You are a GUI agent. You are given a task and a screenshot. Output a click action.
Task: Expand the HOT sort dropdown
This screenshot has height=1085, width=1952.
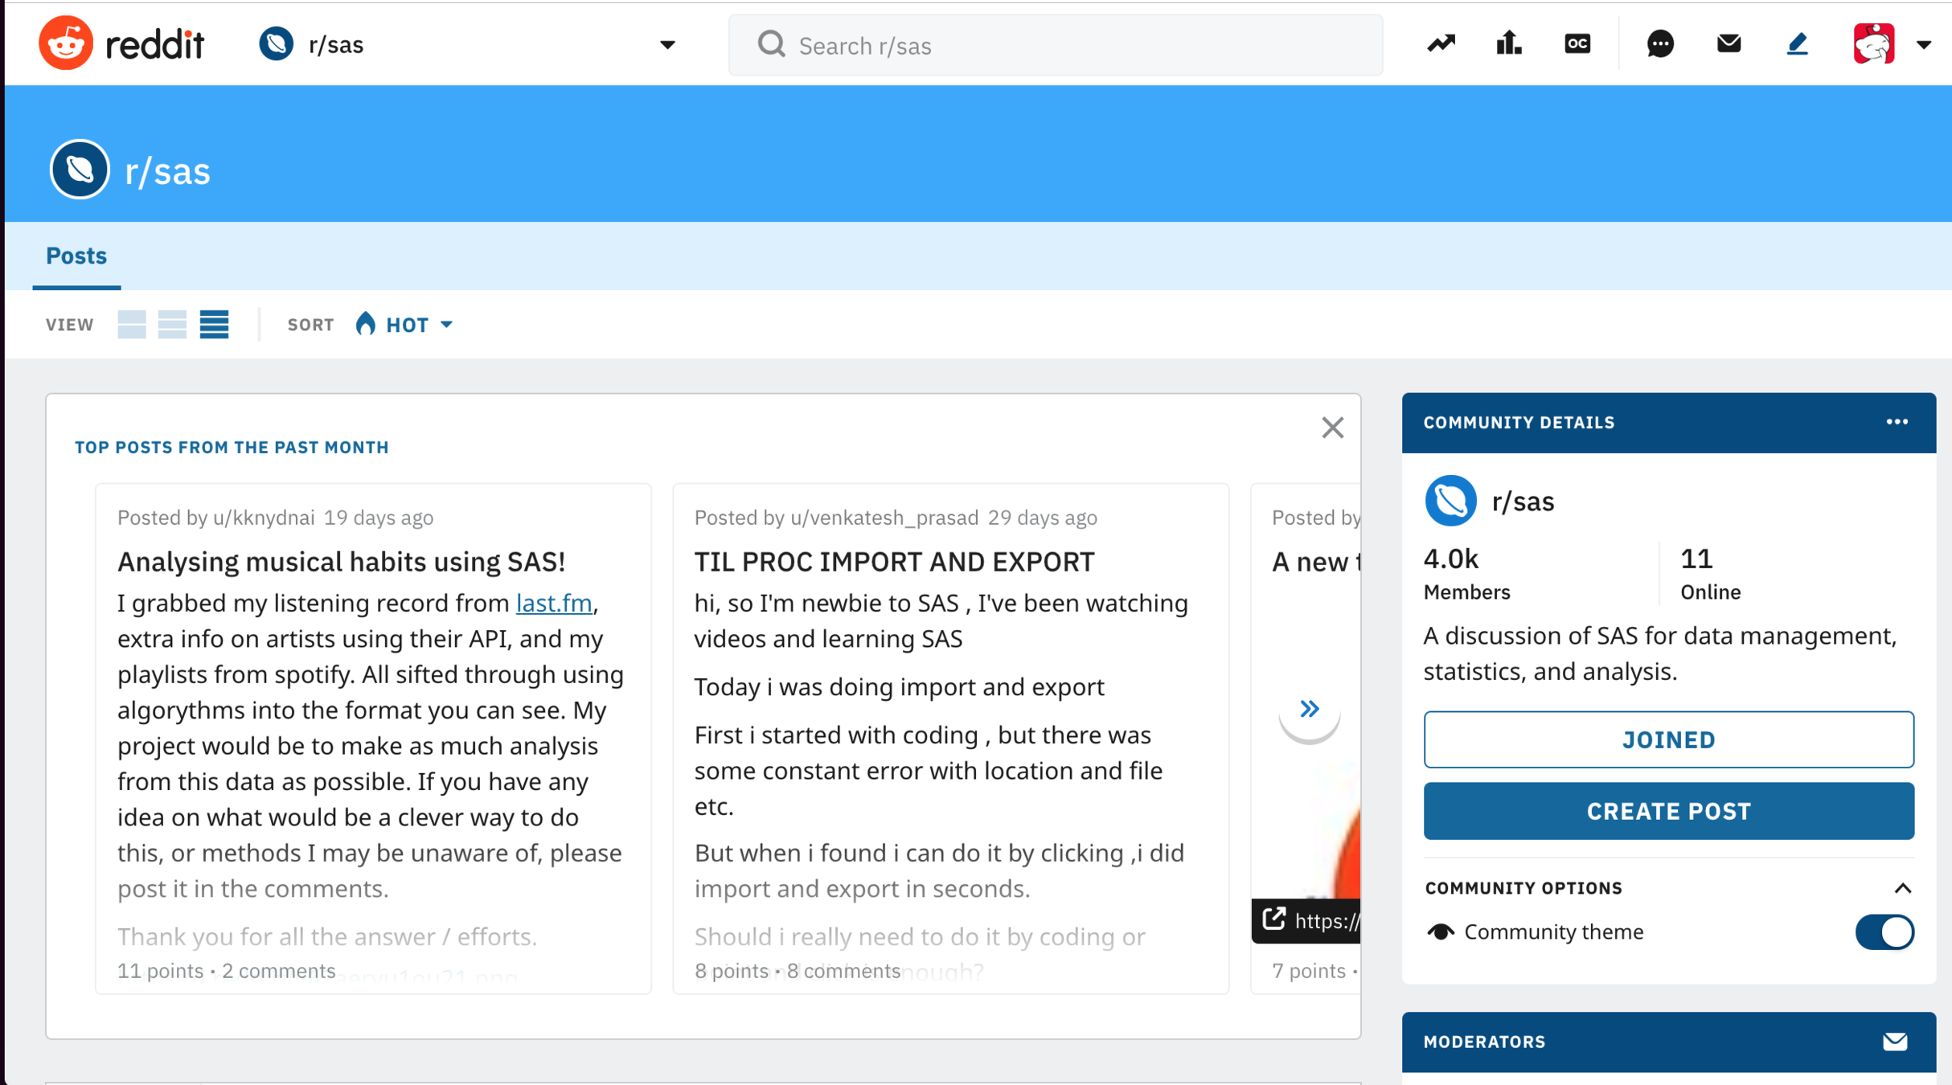(405, 325)
